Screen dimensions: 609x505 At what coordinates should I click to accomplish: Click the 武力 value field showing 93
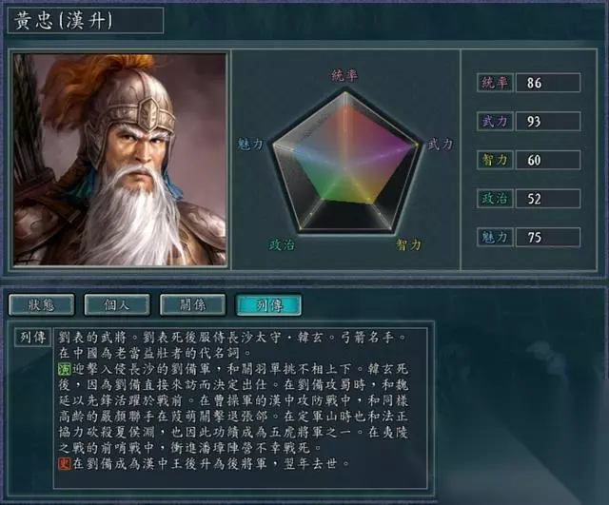click(548, 121)
